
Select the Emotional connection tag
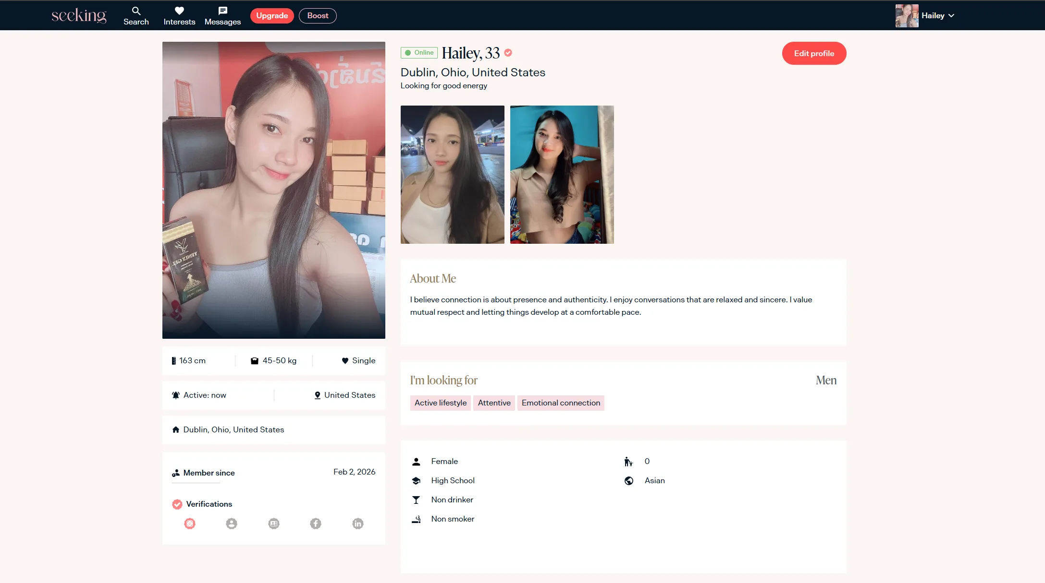click(x=561, y=403)
